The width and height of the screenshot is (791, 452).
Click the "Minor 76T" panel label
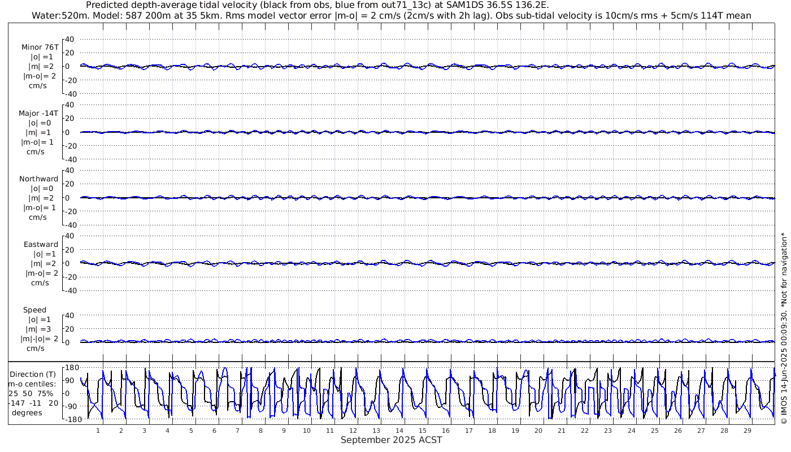[40, 47]
